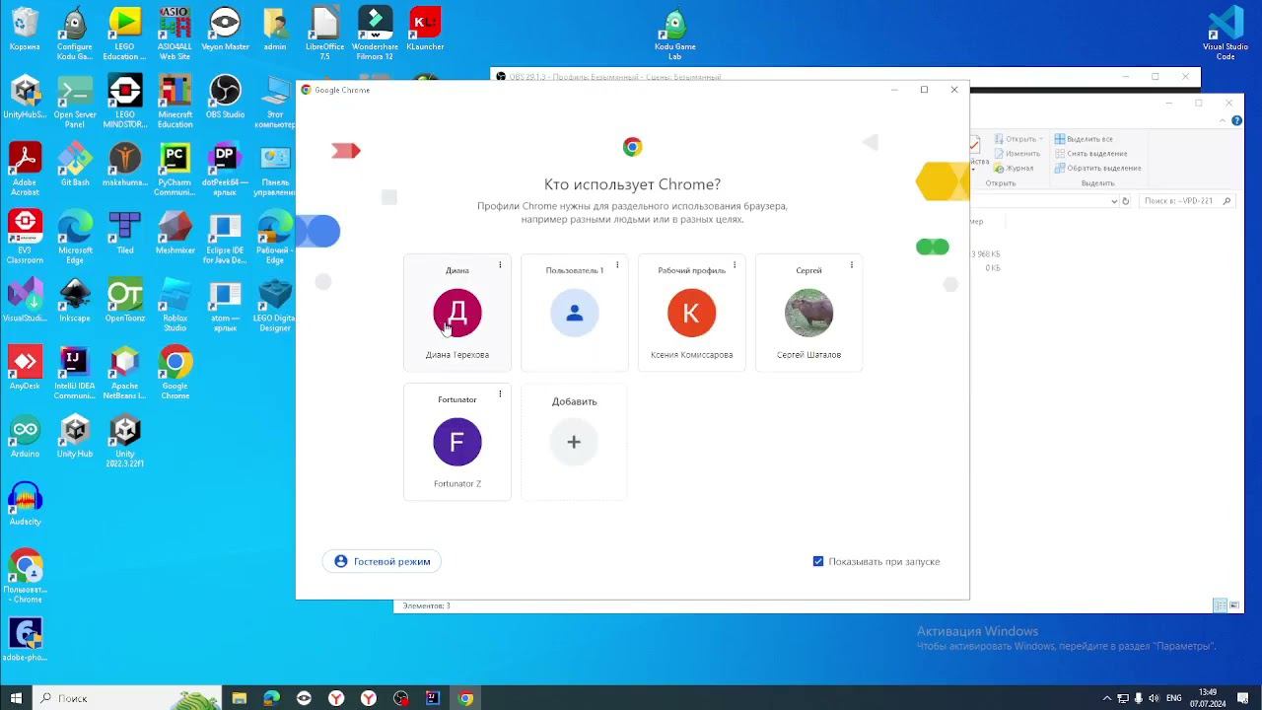Open the notification center in the taskbar
1262x710 pixels.
tap(1242, 698)
